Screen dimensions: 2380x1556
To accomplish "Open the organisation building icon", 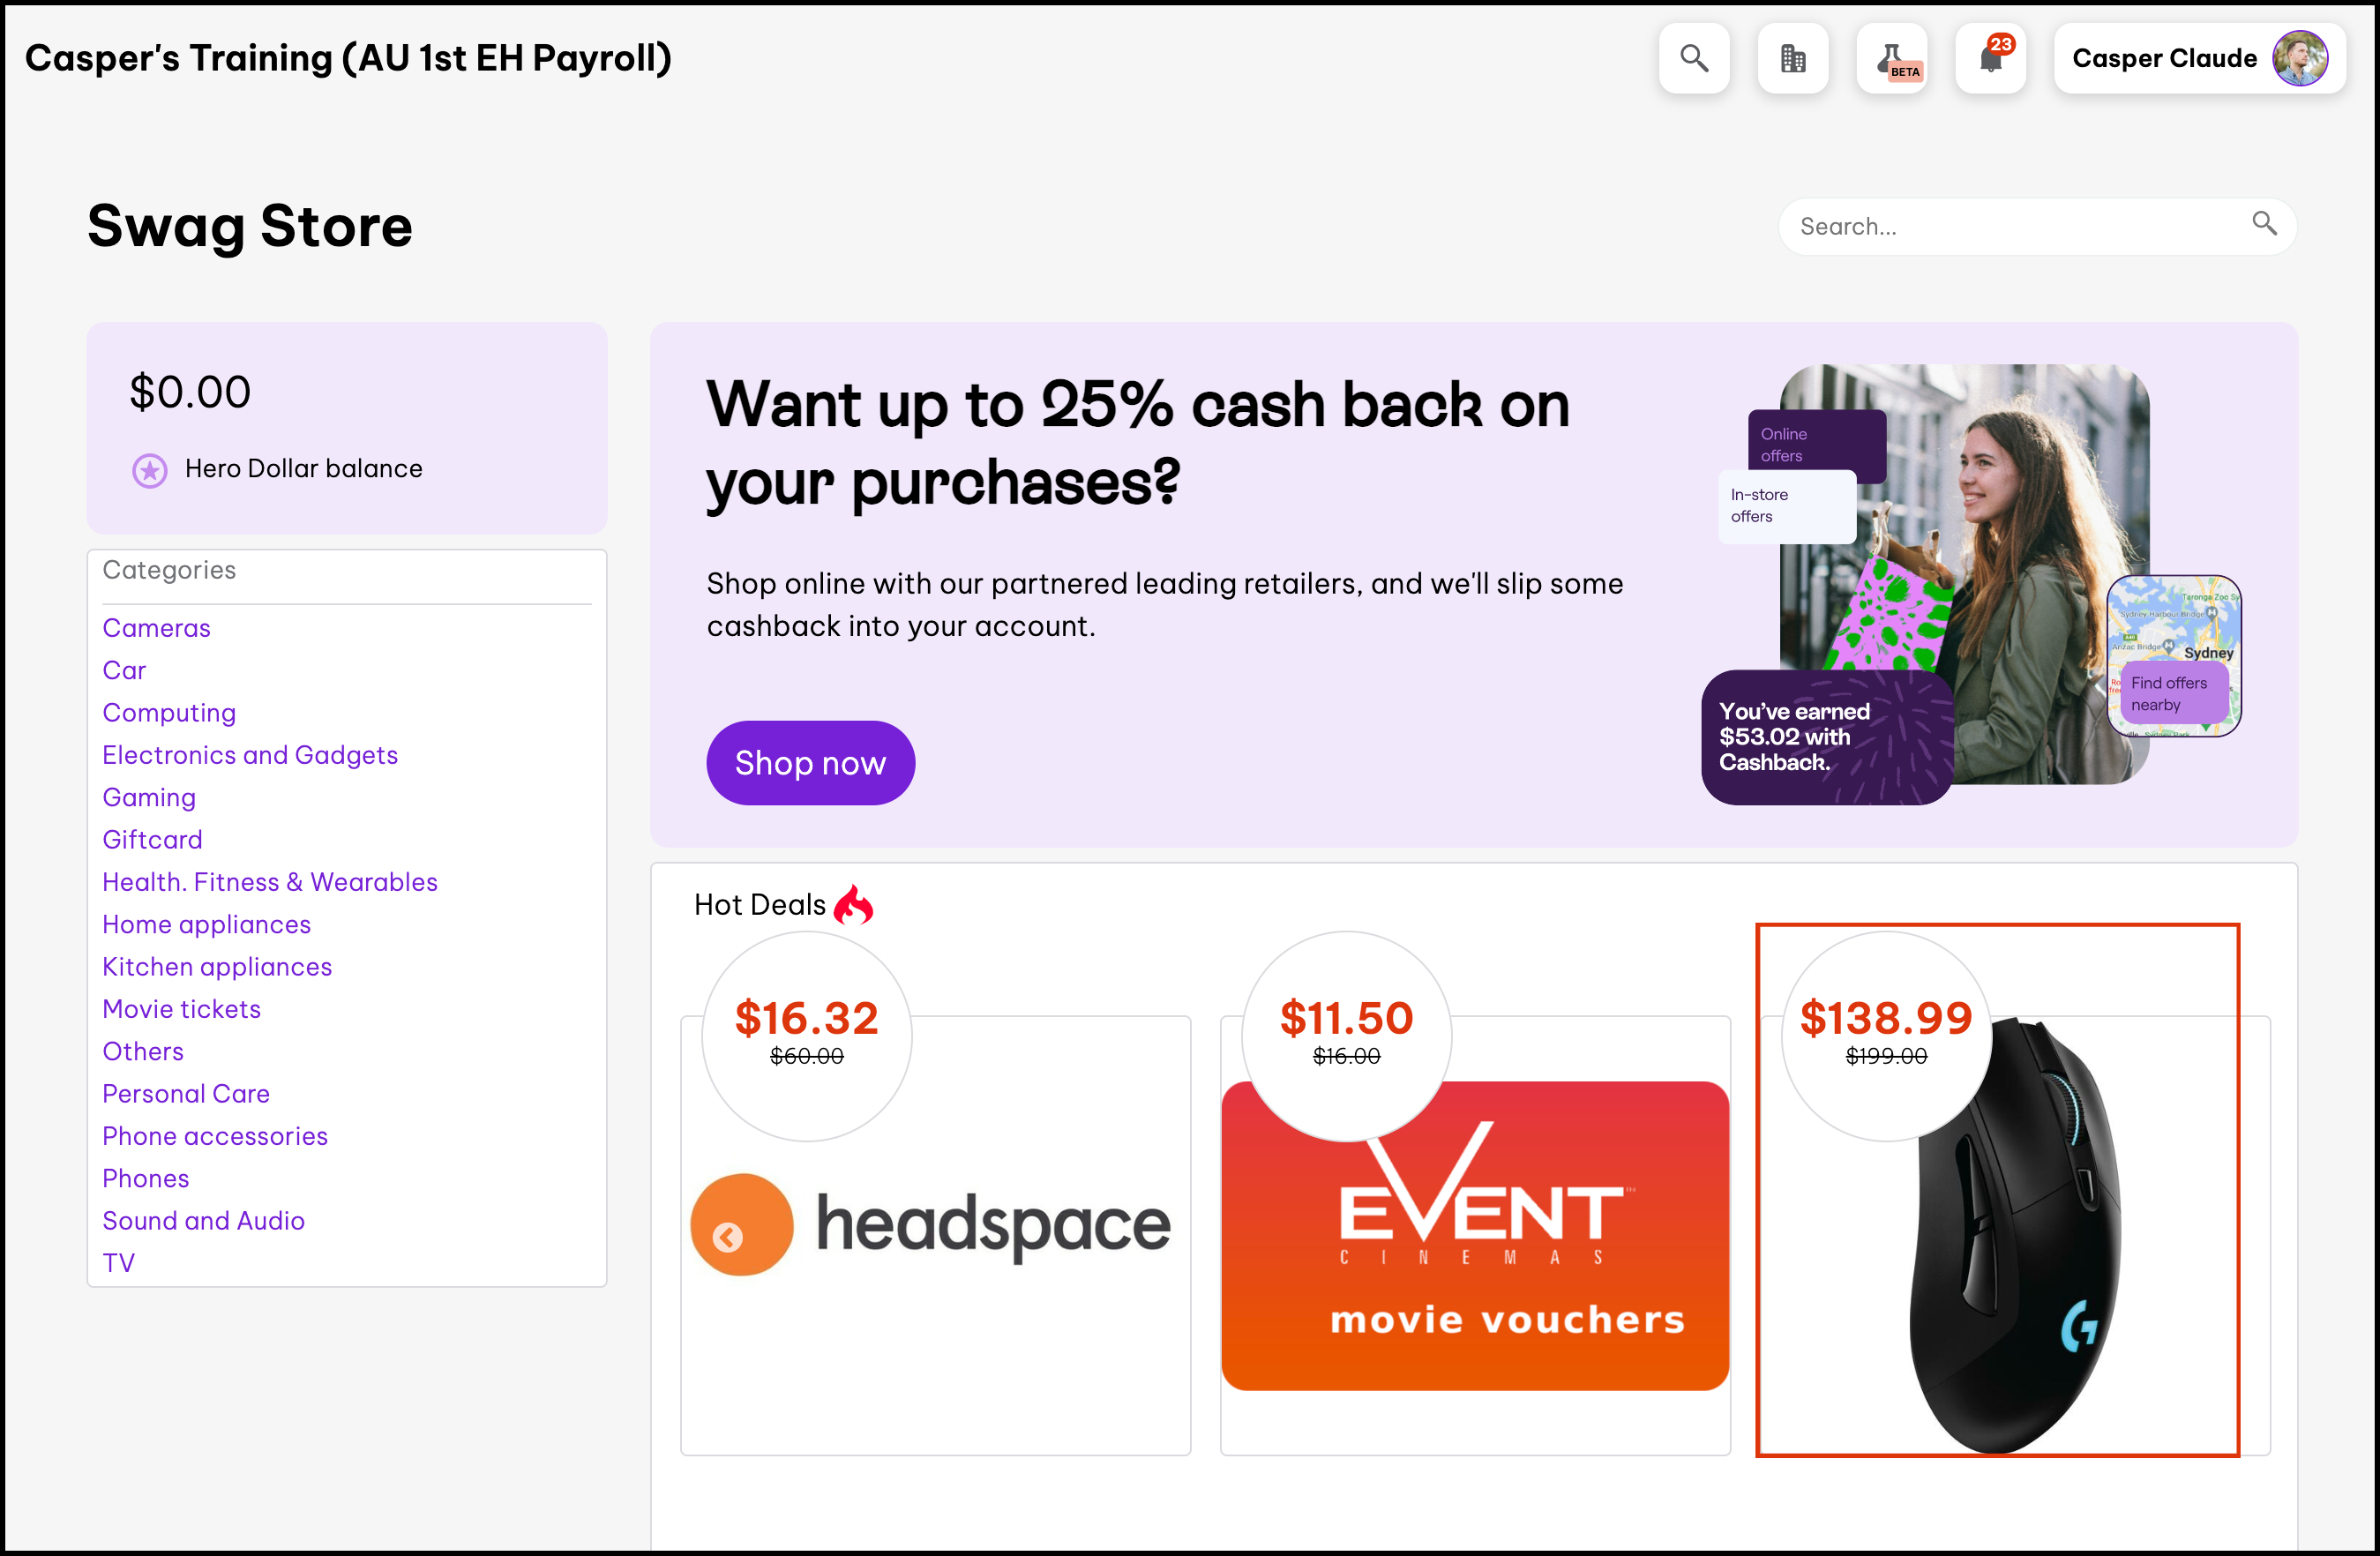I will (x=1792, y=58).
